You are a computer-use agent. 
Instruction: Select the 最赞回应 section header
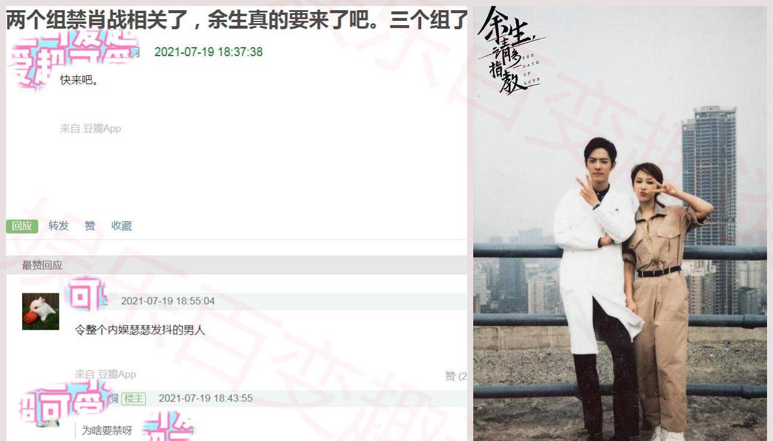pyautogui.click(x=42, y=265)
